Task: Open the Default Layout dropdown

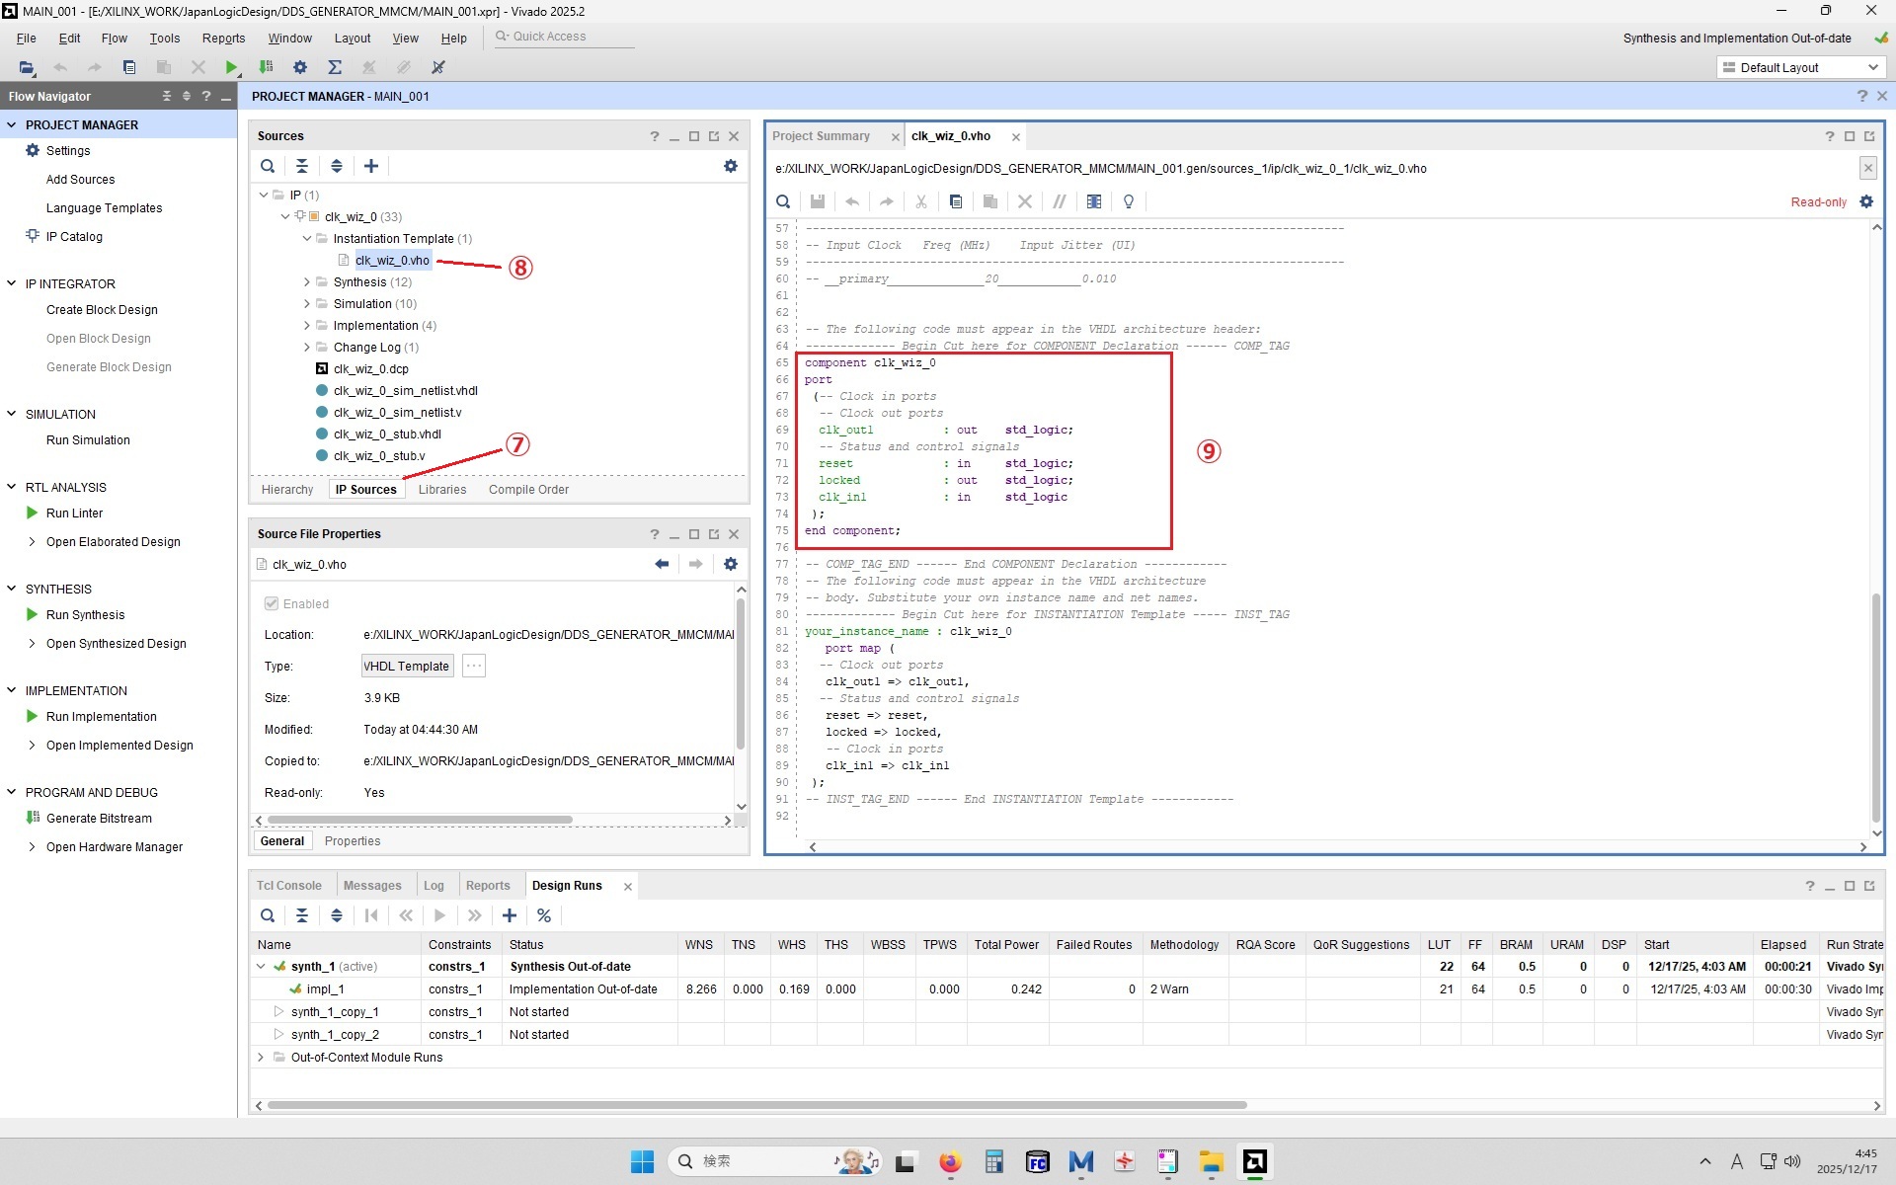Action: click(1801, 67)
